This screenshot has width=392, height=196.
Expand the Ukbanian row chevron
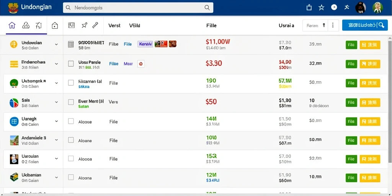[x=56, y=177]
